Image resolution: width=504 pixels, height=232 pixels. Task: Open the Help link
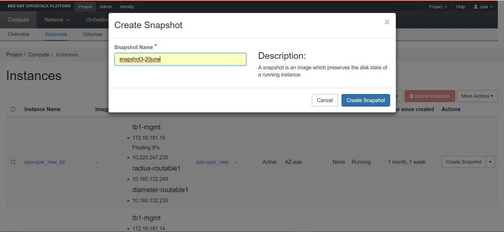461,7
